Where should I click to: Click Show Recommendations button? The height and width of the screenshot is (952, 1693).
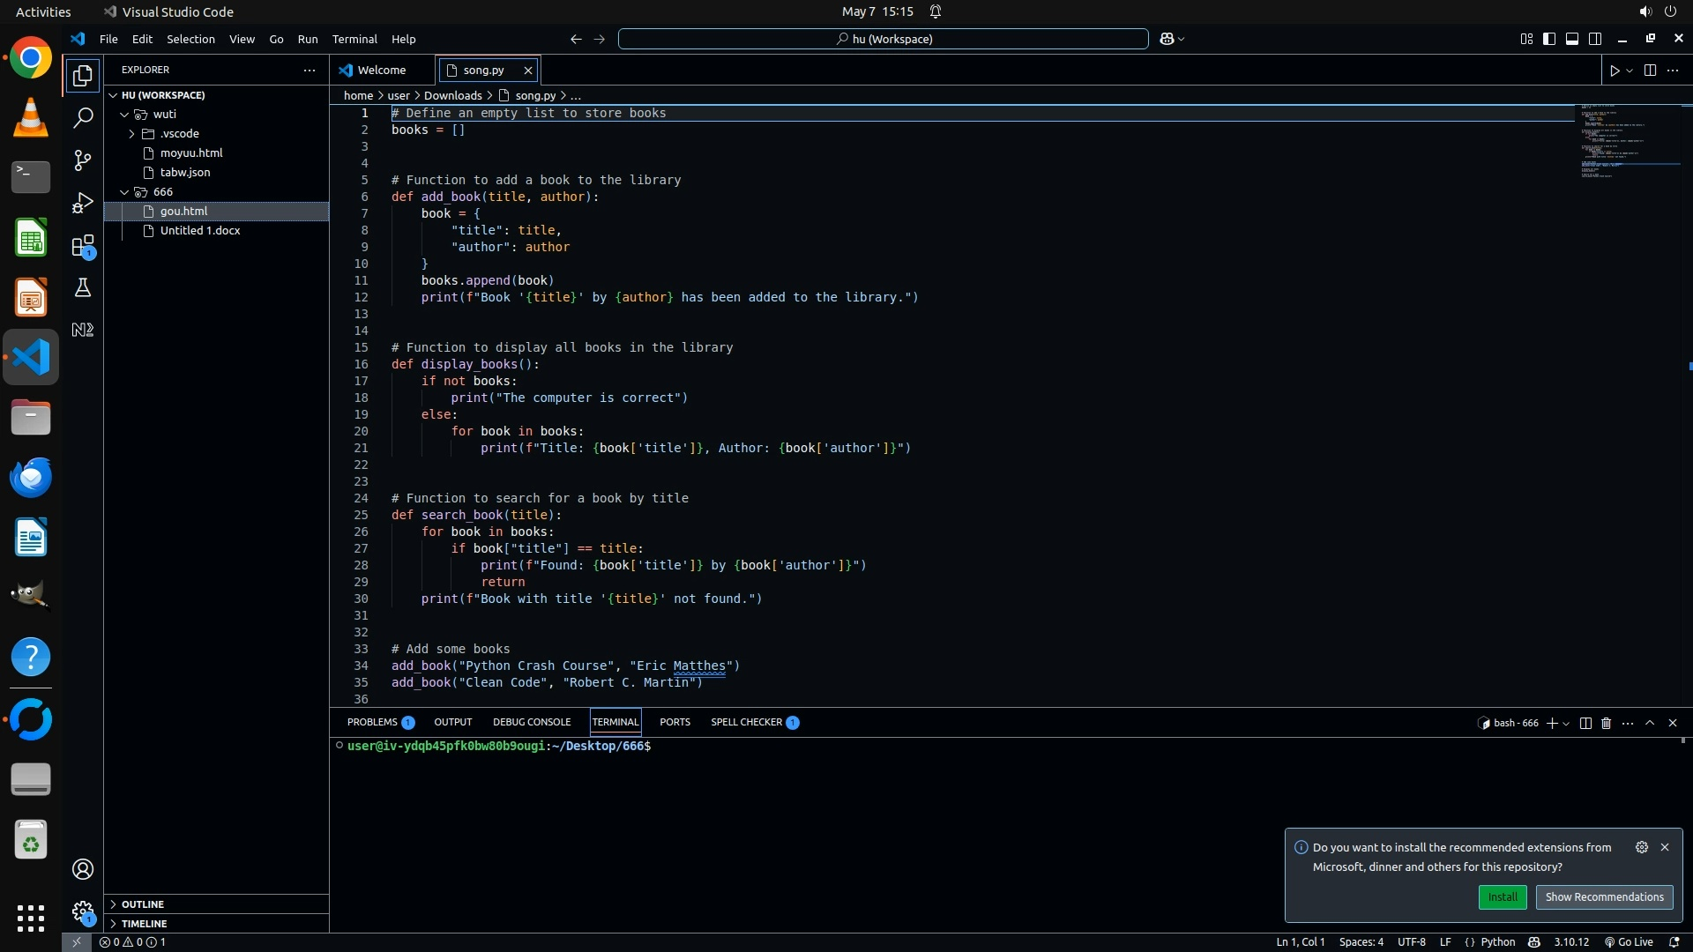[1604, 897]
